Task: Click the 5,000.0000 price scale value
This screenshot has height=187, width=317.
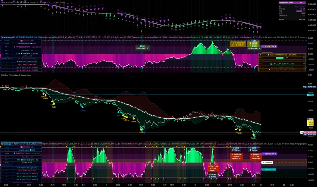Action: pos(312,4)
